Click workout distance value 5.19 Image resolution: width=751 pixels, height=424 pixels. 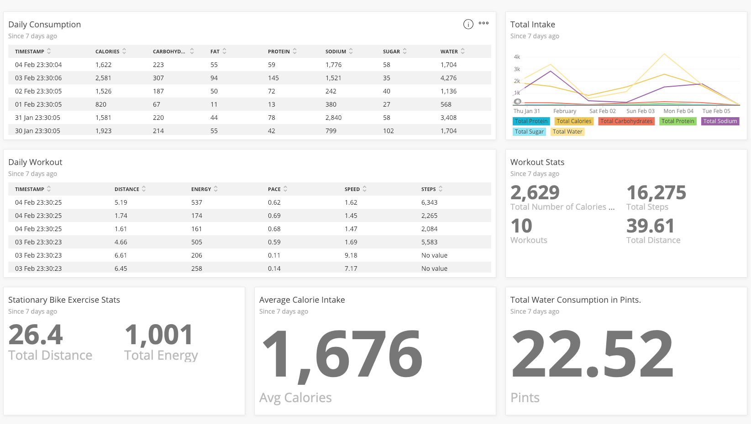coord(121,202)
